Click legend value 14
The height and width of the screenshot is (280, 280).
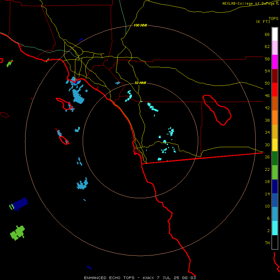[x=267, y=194]
